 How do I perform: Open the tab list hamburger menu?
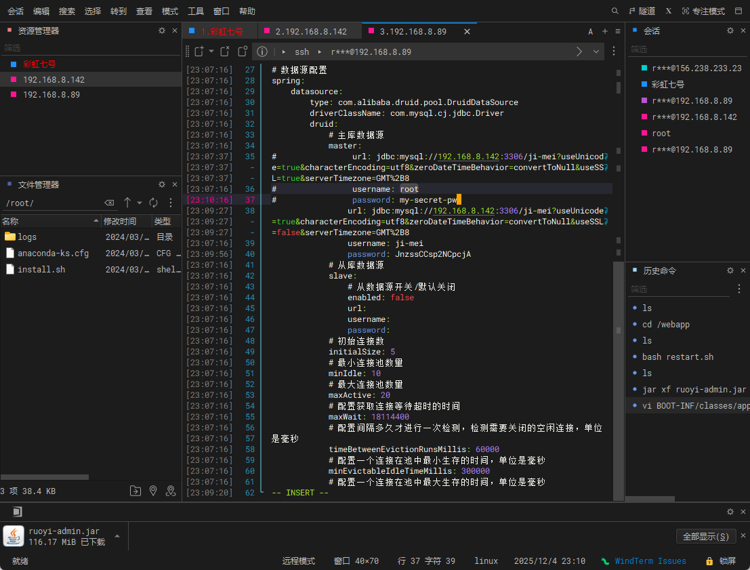617,31
